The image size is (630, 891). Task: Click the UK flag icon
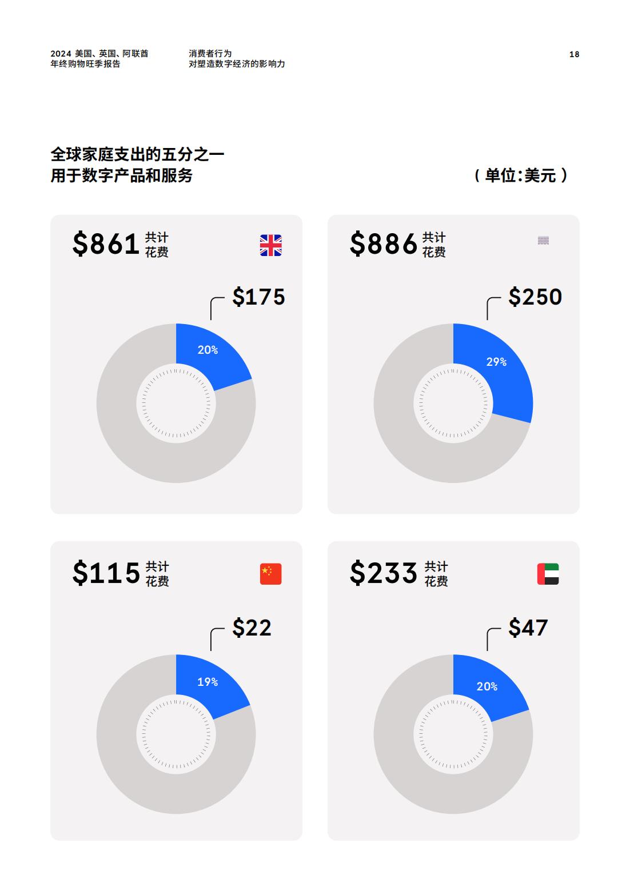click(x=270, y=245)
